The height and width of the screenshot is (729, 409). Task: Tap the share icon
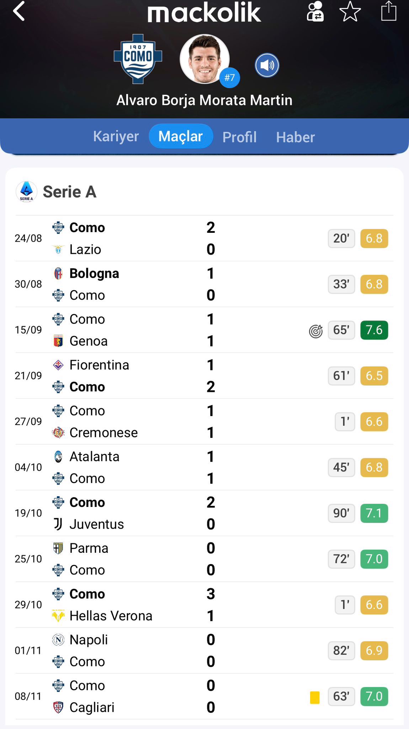tap(388, 11)
